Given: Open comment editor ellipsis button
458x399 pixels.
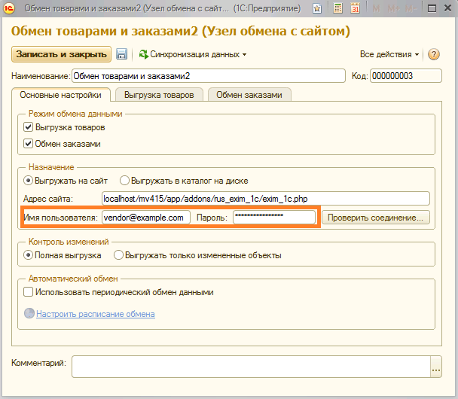Looking at the screenshot, I should (436, 367).
